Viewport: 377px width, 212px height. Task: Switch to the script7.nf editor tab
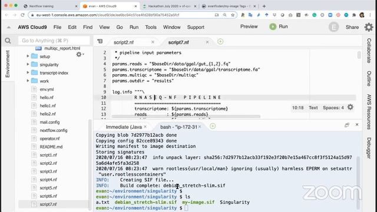(178, 42)
